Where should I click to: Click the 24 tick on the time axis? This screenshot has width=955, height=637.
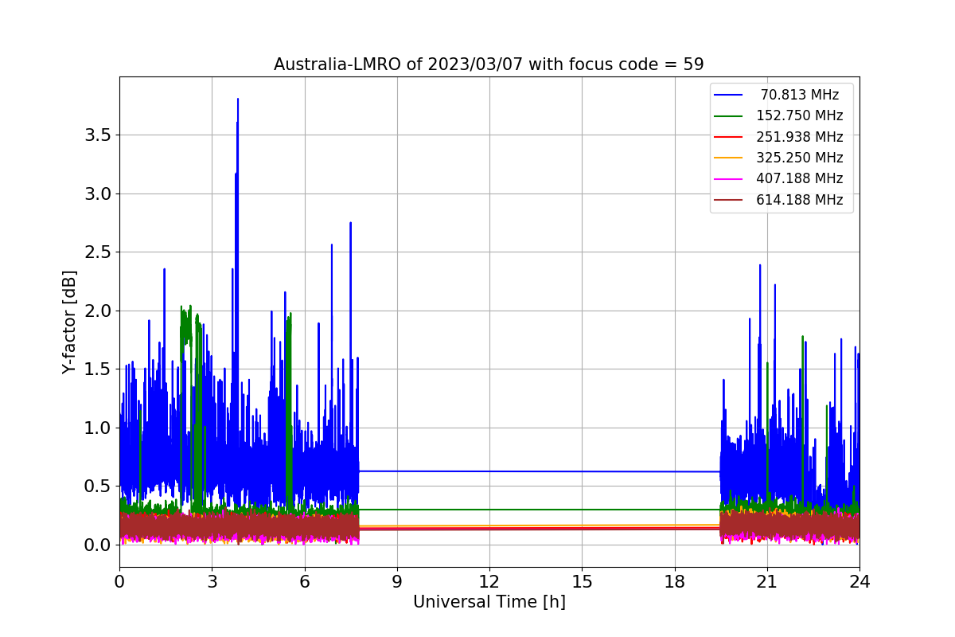tap(859, 581)
